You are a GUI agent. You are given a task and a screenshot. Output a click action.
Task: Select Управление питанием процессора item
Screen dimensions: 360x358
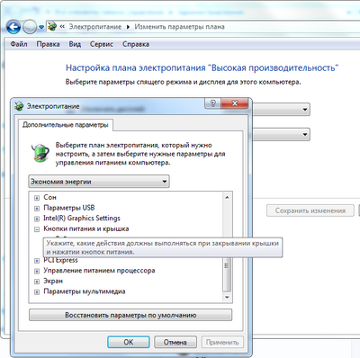[99, 271]
